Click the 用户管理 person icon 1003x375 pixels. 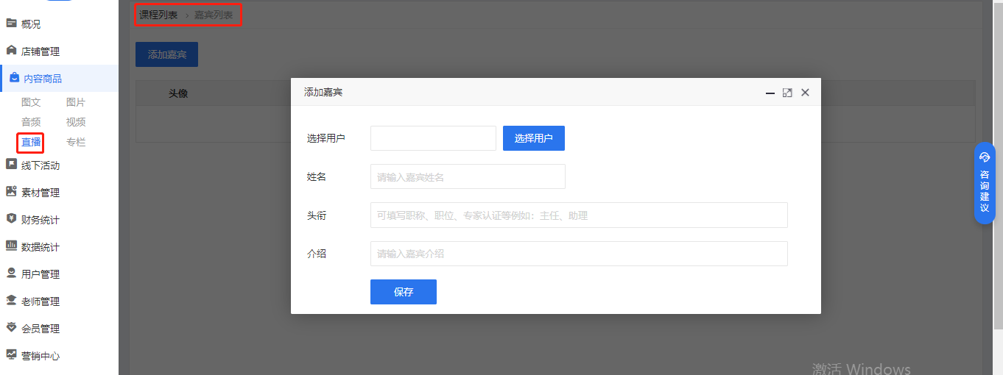pyautogui.click(x=11, y=273)
